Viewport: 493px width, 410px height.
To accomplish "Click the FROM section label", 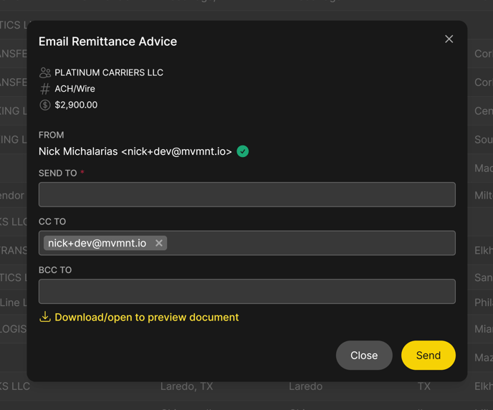I will tap(52, 135).
